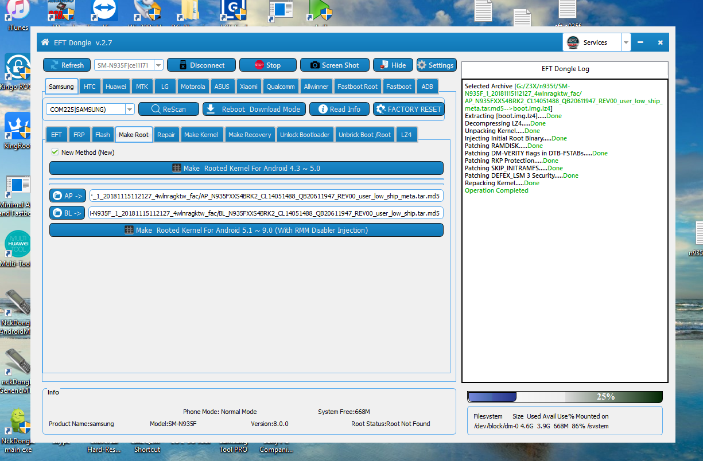Switch to the Qualcomm tab

click(x=281, y=87)
